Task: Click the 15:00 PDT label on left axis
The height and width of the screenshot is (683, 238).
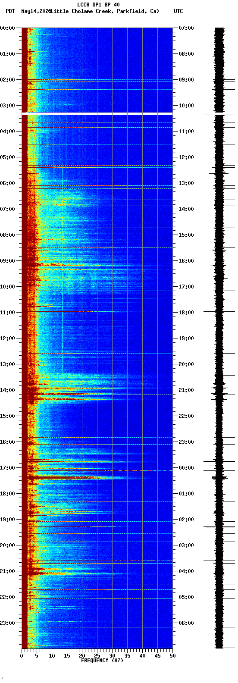Action: click(x=7, y=416)
